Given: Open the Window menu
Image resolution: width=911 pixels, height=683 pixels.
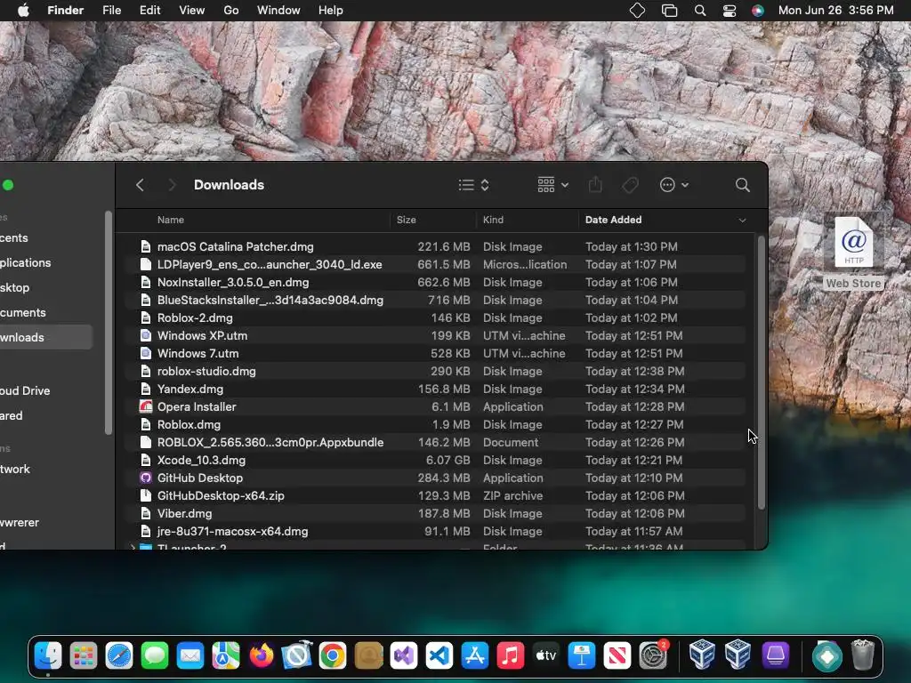Looking at the screenshot, I should pos(278,11).
